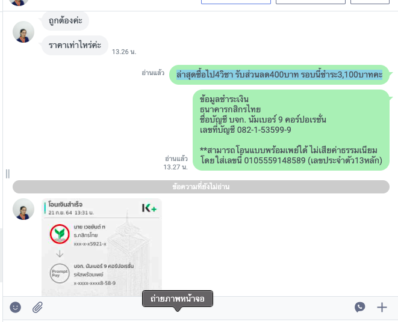Start a call with the phone bubble icon
The image size is (398, 322).
coord(359,307)
